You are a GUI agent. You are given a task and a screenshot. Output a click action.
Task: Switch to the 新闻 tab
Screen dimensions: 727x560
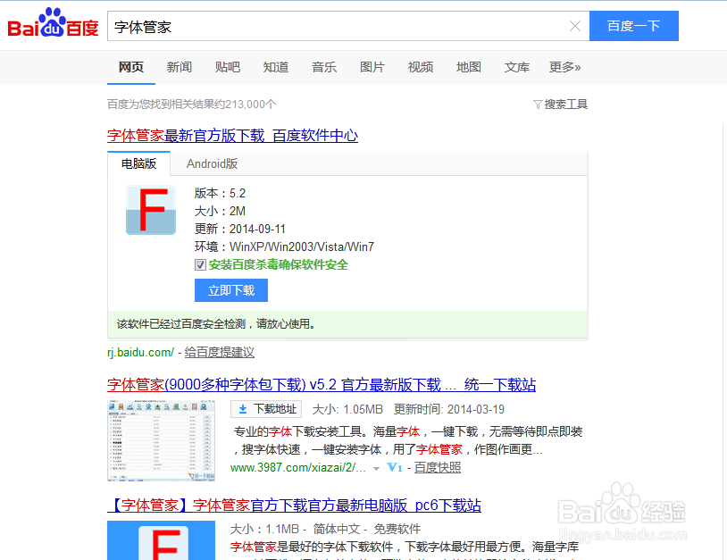tap(179, 67)
